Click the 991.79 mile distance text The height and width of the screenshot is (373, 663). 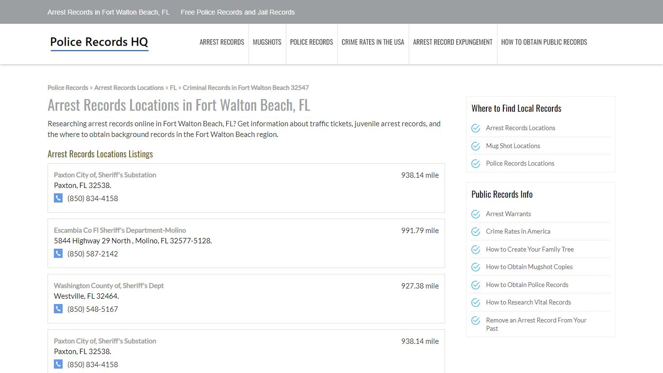point(420,231)
